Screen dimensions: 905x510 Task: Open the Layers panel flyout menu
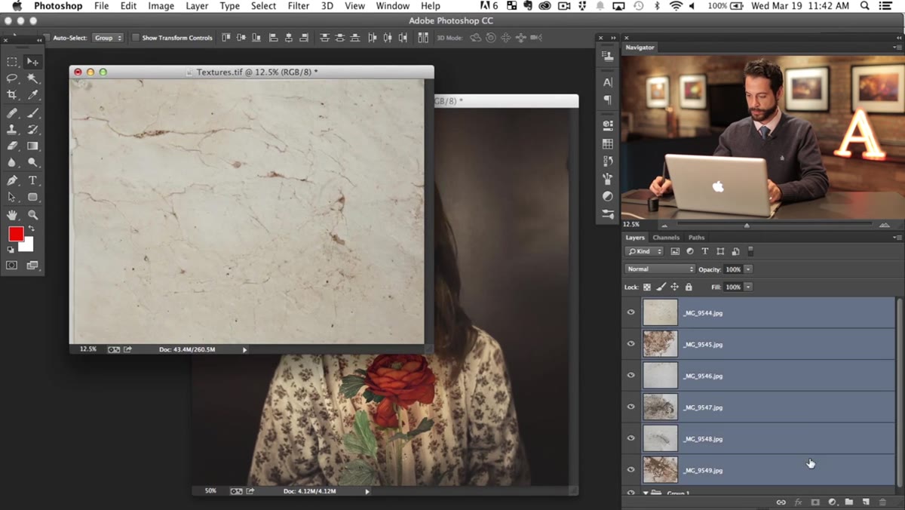897,238
